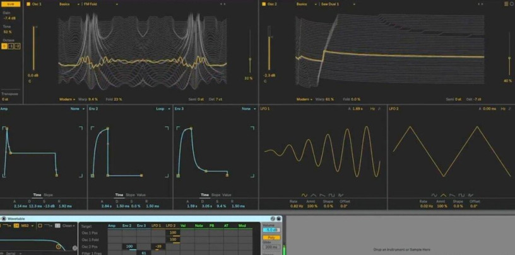Go to previous Osc 1 wavetable arrow
This screenshot has width=515, height=255.
221,4
